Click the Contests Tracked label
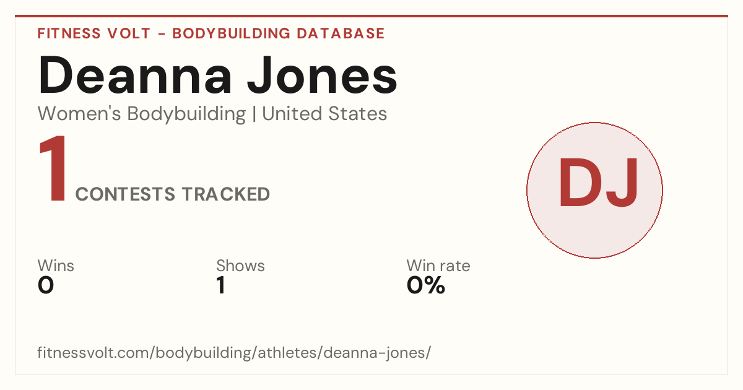 click(x=173, y=194)
